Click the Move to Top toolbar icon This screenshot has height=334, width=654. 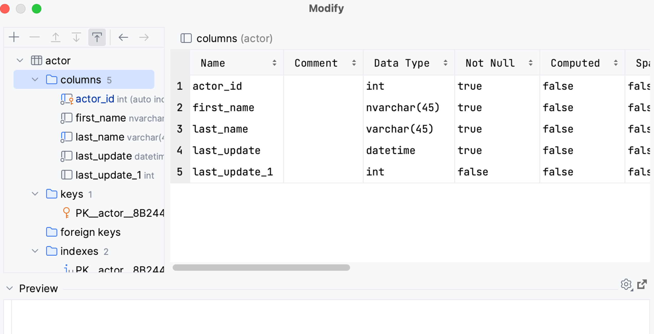pos(97,38)
